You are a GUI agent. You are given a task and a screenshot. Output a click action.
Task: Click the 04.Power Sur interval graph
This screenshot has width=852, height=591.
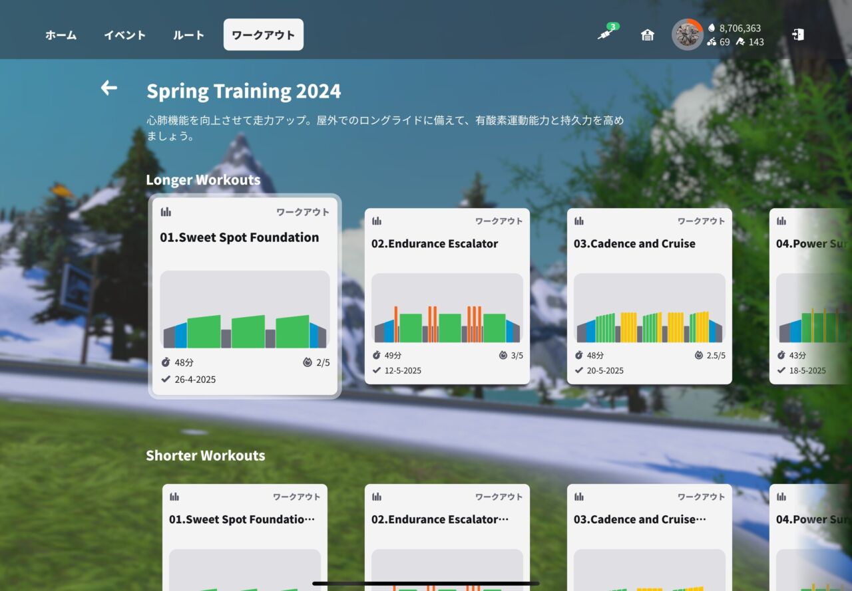point(813,308)
